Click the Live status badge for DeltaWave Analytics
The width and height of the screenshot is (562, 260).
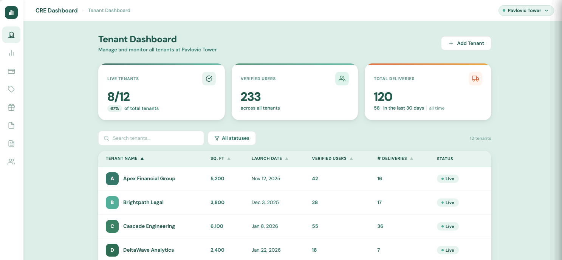pyautogui.click(x=447, y=250)
